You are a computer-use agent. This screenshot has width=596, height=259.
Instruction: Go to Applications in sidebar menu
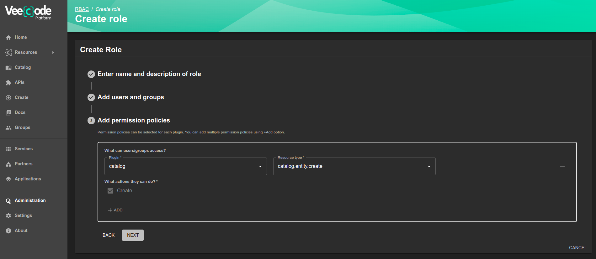pyautogui.click(x=28, y=179)
